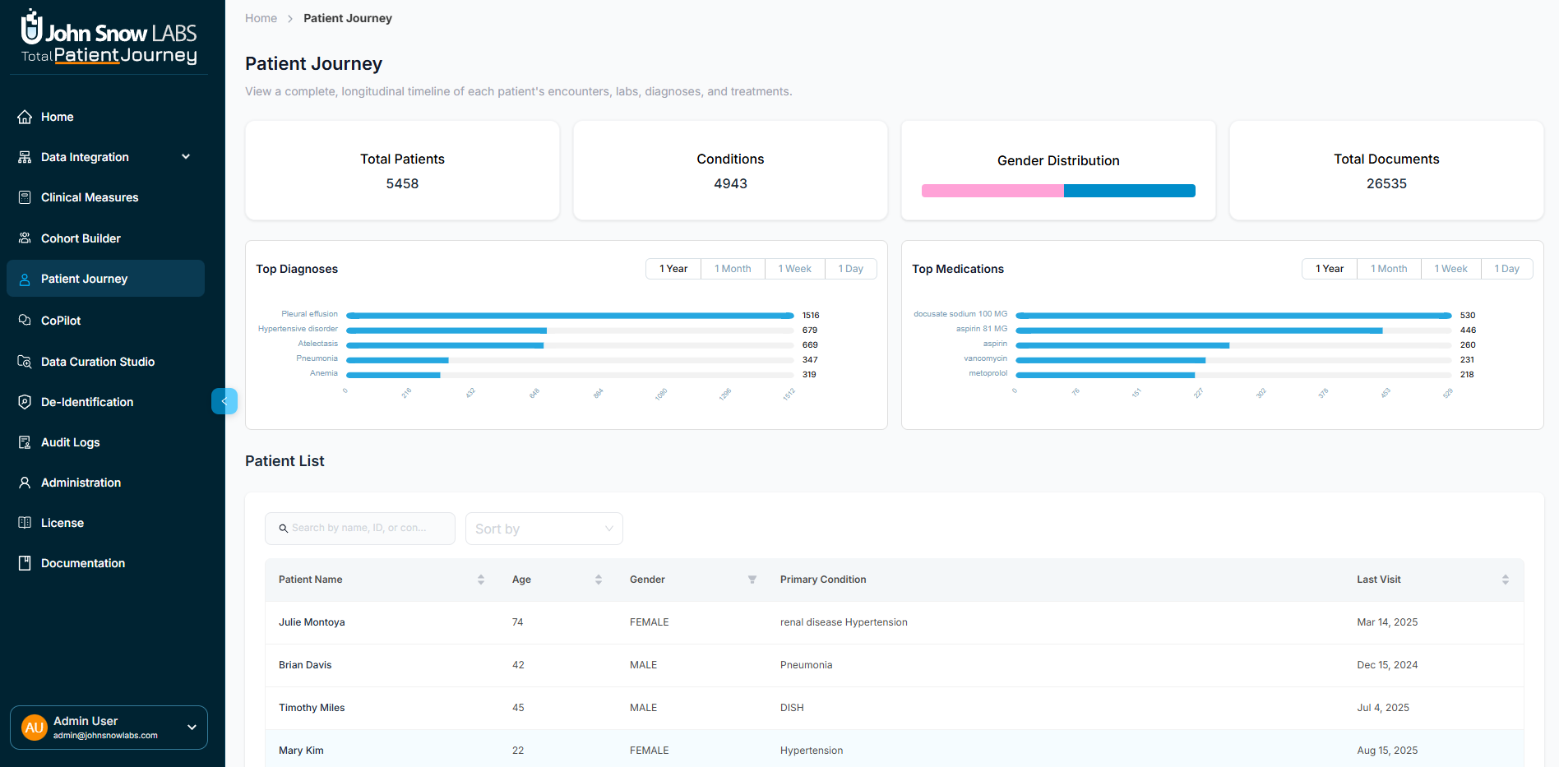Click the gender filter funnel icon
1559x767 pixels.
[x=752, y=580]
